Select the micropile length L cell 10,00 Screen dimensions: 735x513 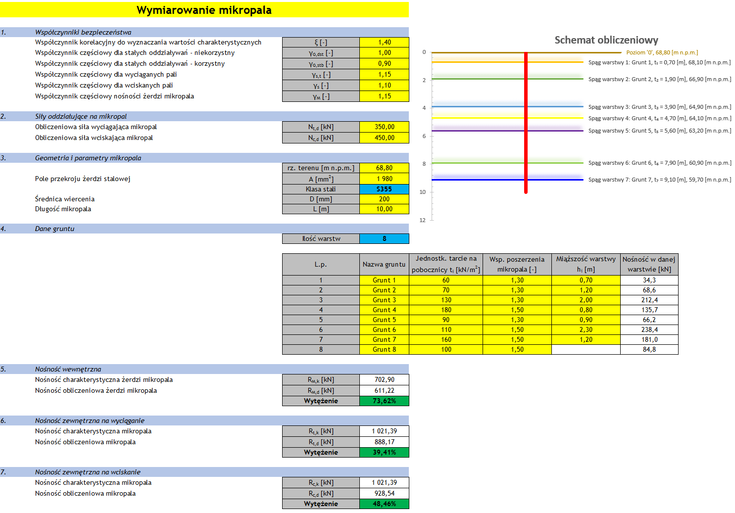pos(384,209)
